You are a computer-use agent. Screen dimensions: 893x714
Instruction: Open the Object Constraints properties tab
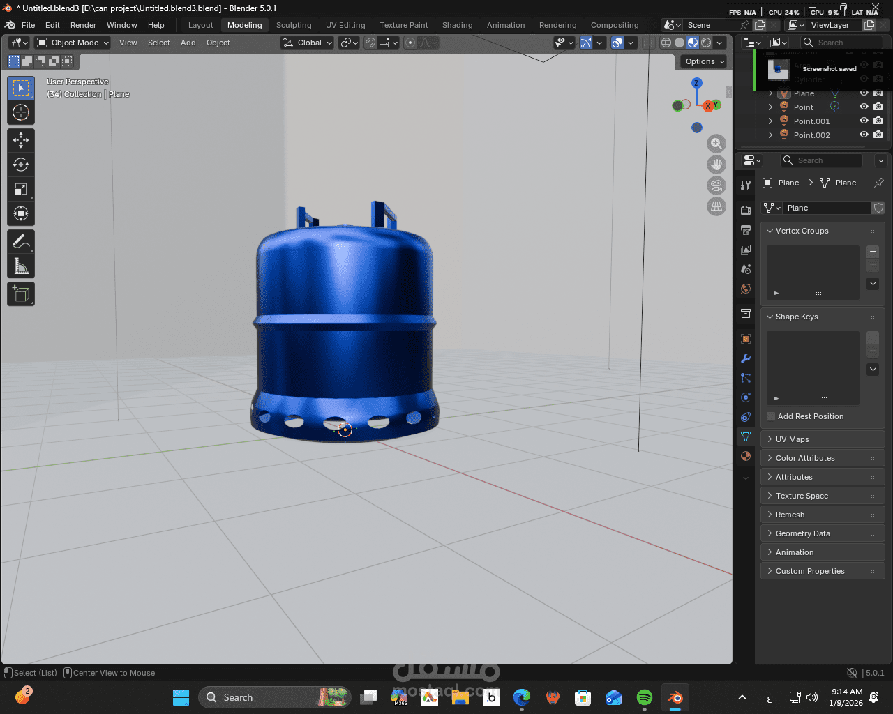click(746, 417)
